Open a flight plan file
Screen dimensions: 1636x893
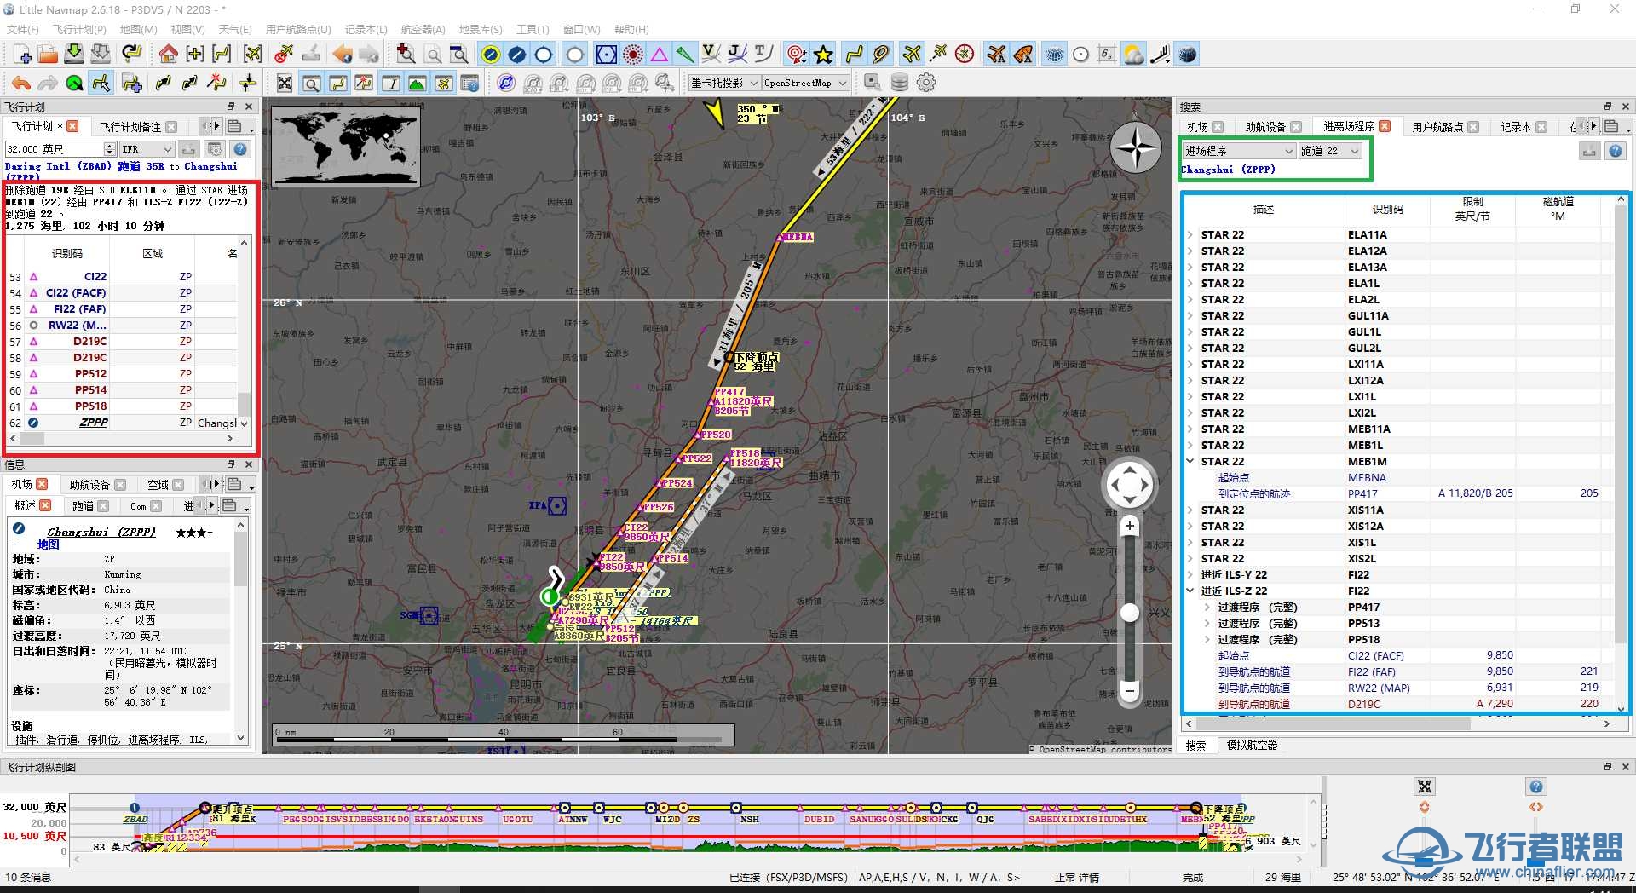[48, 55]
